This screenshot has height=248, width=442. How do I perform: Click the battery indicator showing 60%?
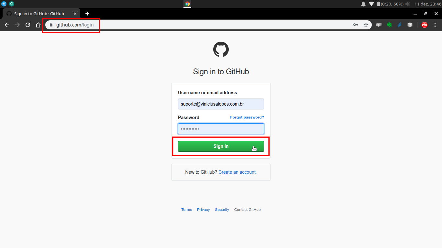coord(390,4)
